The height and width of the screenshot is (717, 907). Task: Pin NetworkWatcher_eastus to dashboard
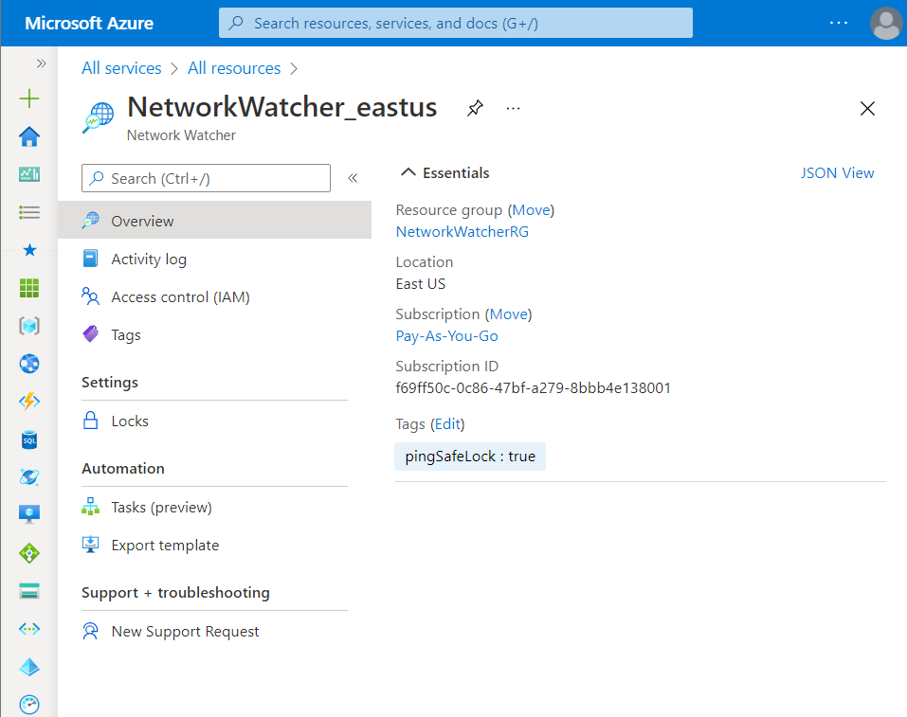475,109
